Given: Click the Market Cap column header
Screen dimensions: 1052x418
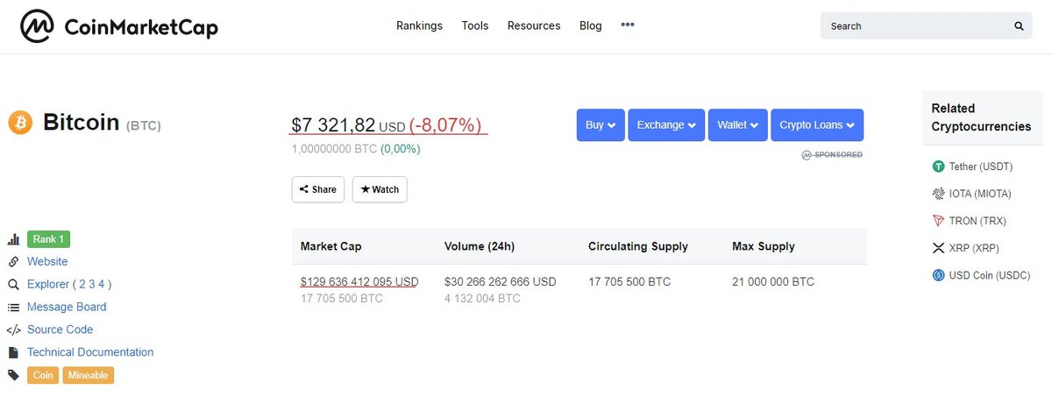Looking at the screenshot, I should tap(331, 246).
